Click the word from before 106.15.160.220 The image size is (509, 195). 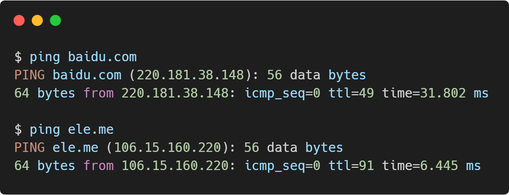[98, 166]
